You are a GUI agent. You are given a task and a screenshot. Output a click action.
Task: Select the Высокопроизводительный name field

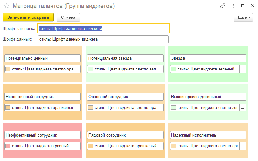tap(208, 97)
